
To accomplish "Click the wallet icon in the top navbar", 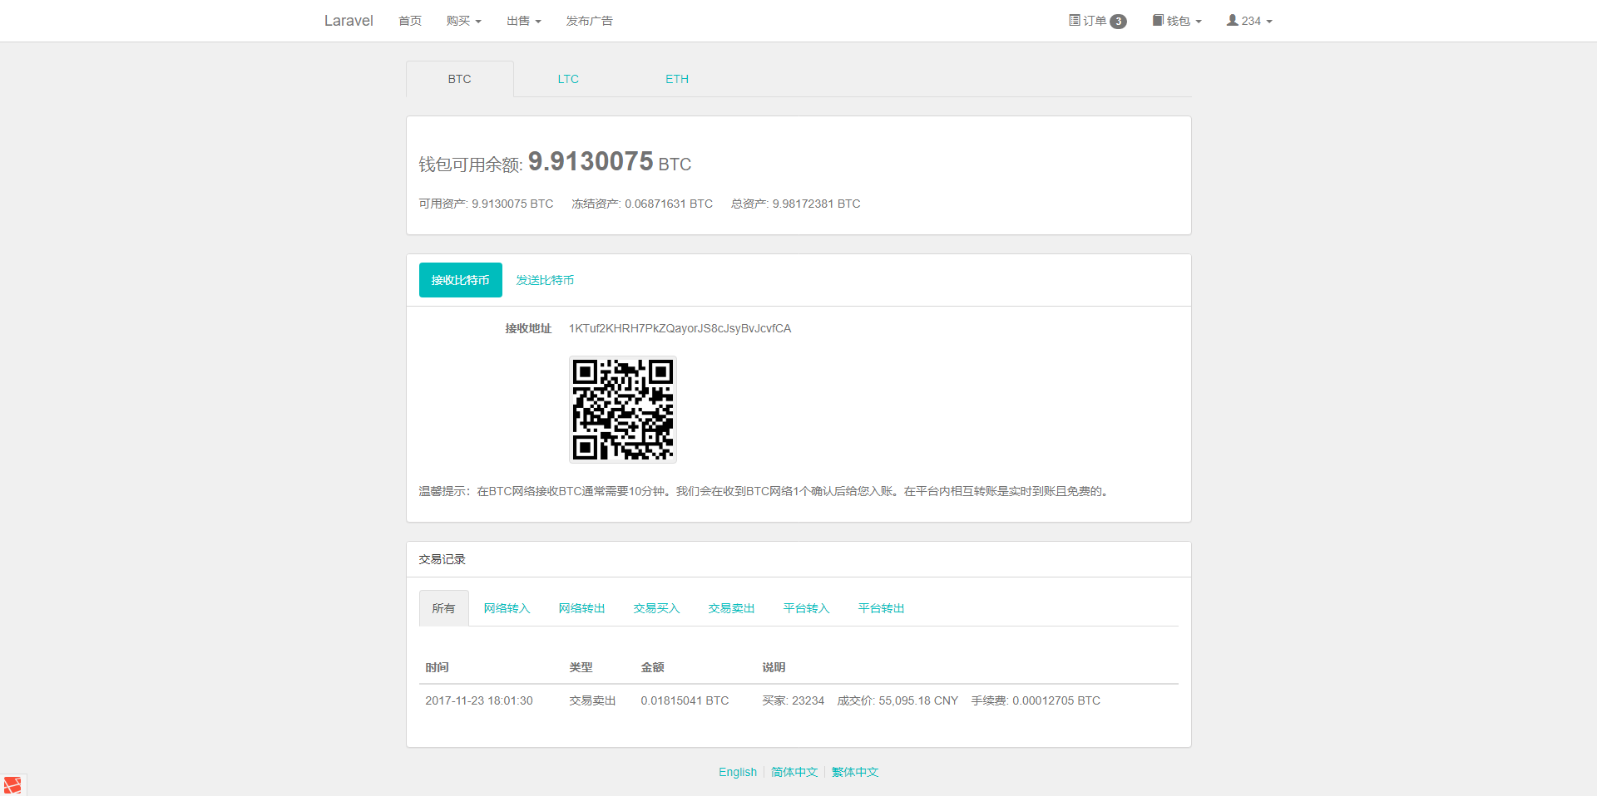I will [1157, 20].
